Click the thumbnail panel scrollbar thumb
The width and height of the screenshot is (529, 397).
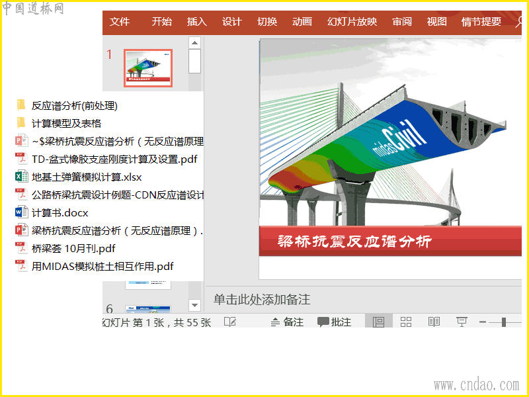coord(194,61)
